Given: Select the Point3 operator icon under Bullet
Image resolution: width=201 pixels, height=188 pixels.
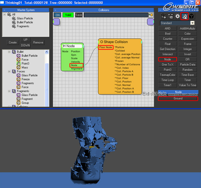Looking at the screenshot, I should tap(19, 64).
